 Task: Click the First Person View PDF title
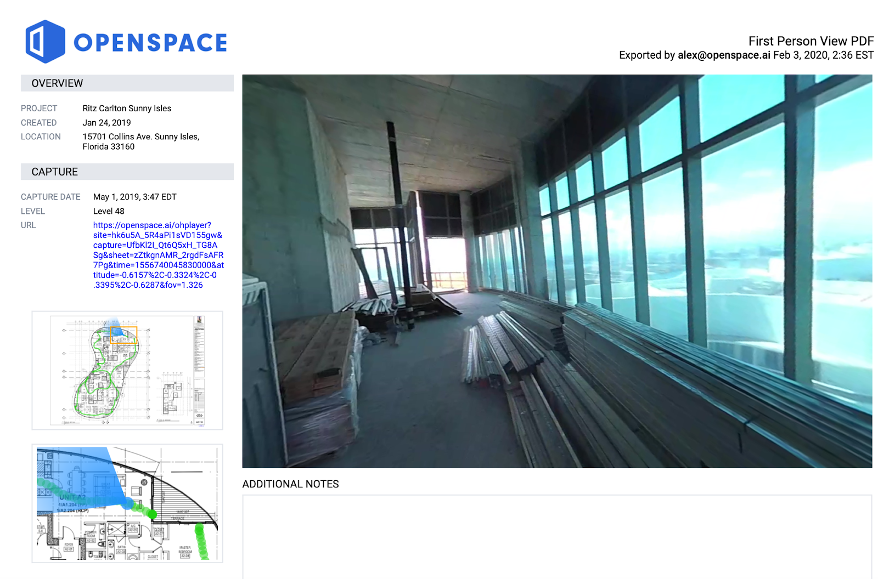pyautogui.click(x=811, y=41)
